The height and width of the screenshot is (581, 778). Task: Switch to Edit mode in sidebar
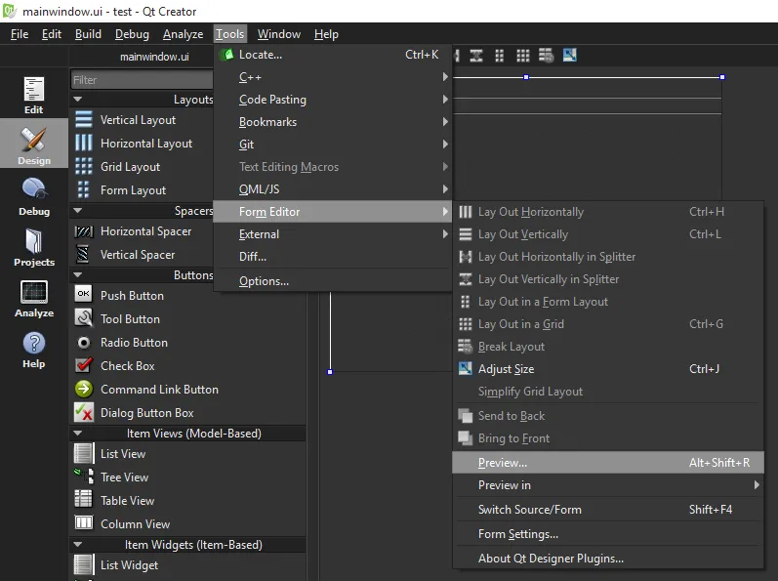(33, 95)
